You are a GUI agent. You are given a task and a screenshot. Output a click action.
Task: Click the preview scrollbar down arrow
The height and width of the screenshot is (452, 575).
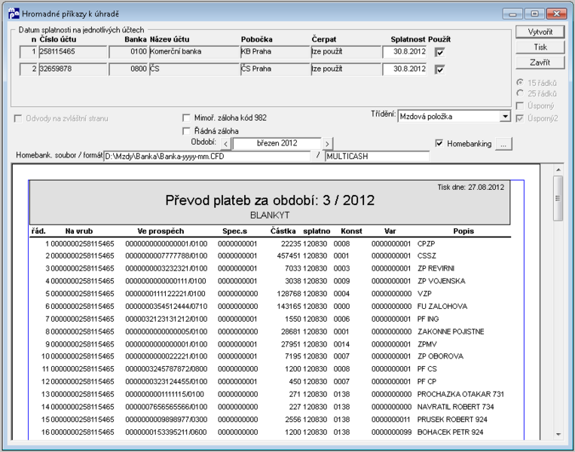pyautogui.click(x=558, y=435)
